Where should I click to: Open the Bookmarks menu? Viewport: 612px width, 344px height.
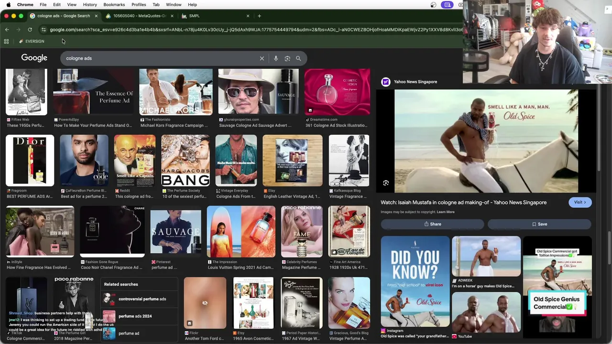click(114, 5)
